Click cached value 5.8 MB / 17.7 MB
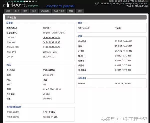Viewport: 150px width, 123px height. coord(123,60)
